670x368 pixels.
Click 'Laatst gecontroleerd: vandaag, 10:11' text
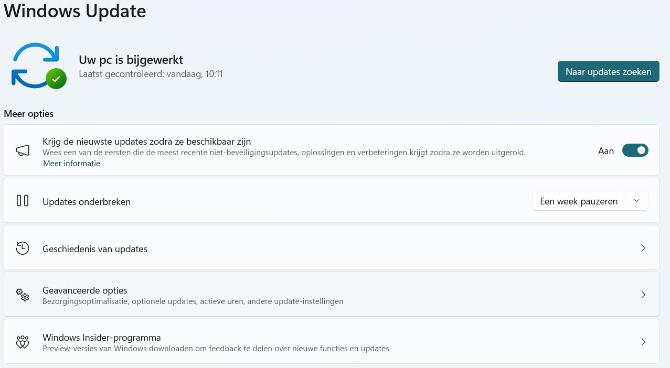click(151, 74)
